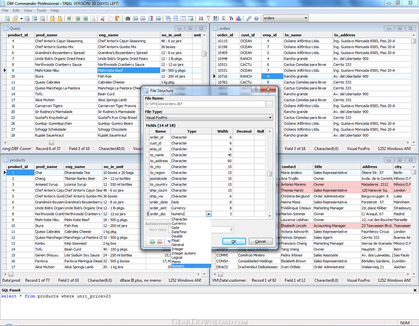Click OK in File Structure dialog
The image size is (419, 326).
click(234, 241)
